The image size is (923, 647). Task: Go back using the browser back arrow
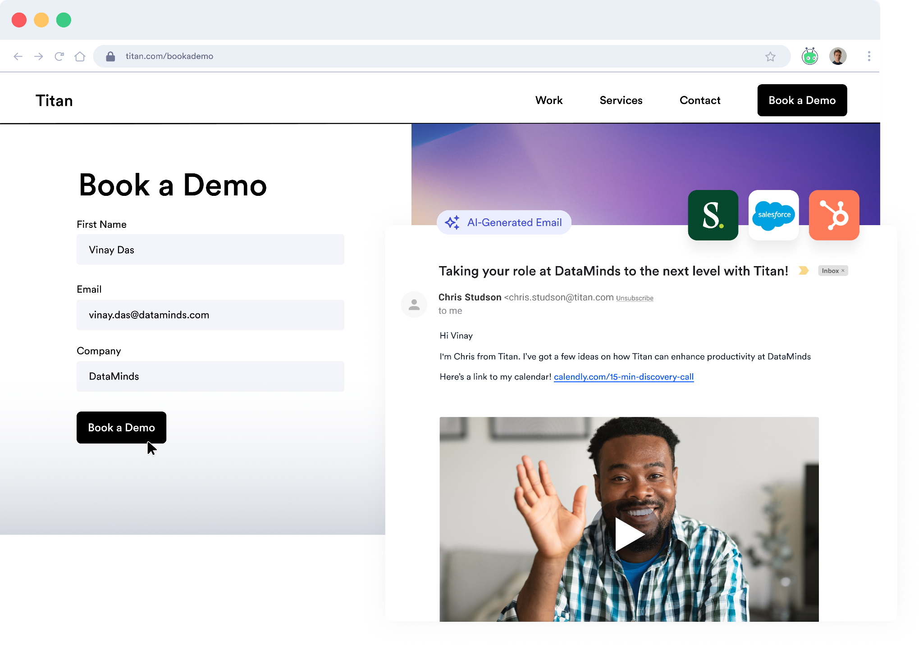coord(18,56)
